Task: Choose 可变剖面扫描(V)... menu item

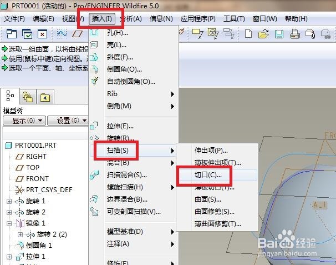Action: point(134,212)
